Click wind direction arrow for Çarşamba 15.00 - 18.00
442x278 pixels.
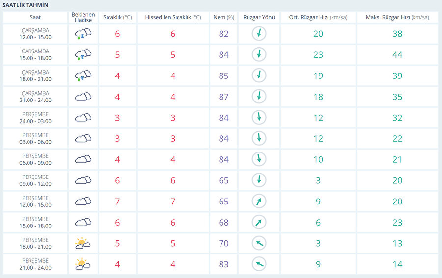259,55
